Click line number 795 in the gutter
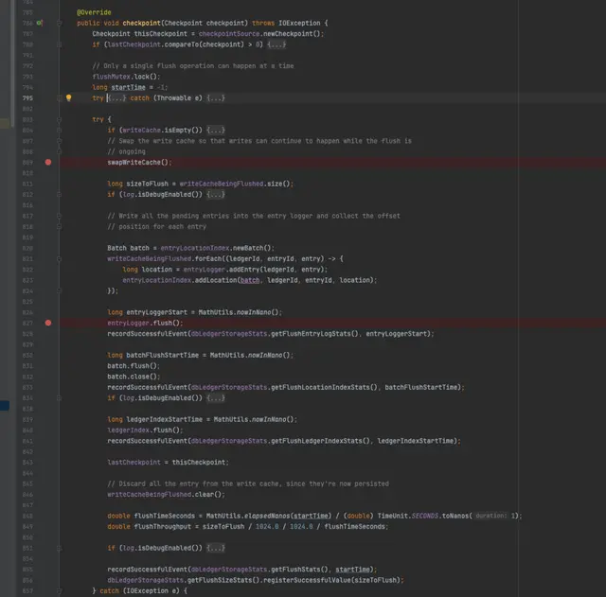606x597 pixels. (27, 98)
